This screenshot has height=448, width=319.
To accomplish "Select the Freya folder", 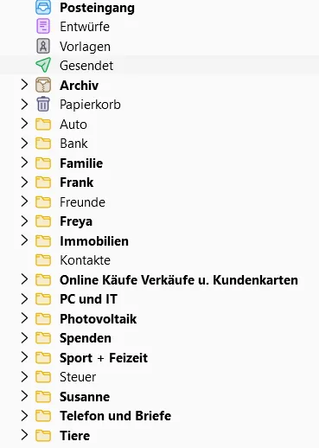I will click(x=76, y=221).
